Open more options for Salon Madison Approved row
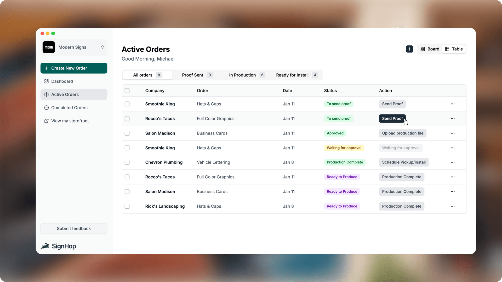This screenshot has height=282, width=502. (453, 133)
